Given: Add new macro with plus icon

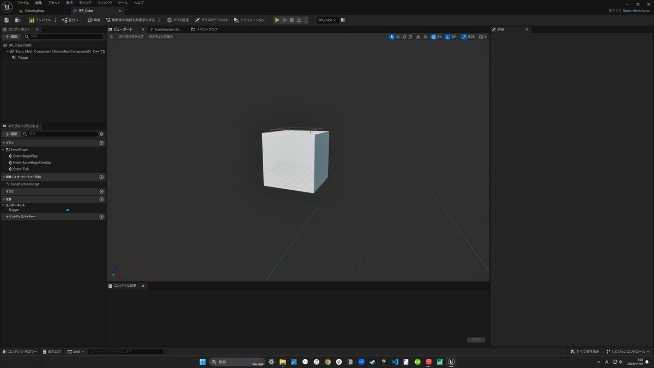Looking at the screenshot, I should coord(101,192).
